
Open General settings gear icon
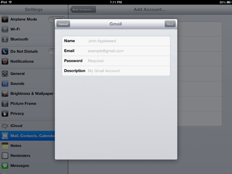tap(5, 74)
